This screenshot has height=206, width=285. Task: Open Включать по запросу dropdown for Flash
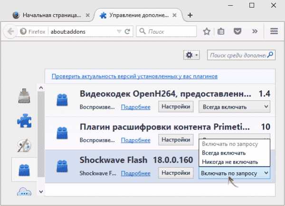tap(235, 173)
